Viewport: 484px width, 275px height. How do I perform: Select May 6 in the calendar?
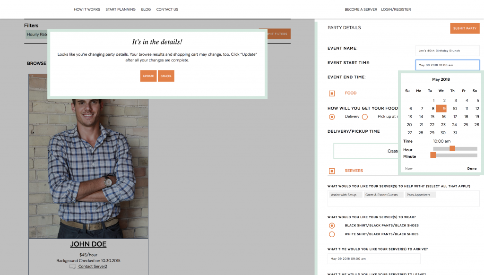click(411, 108)
